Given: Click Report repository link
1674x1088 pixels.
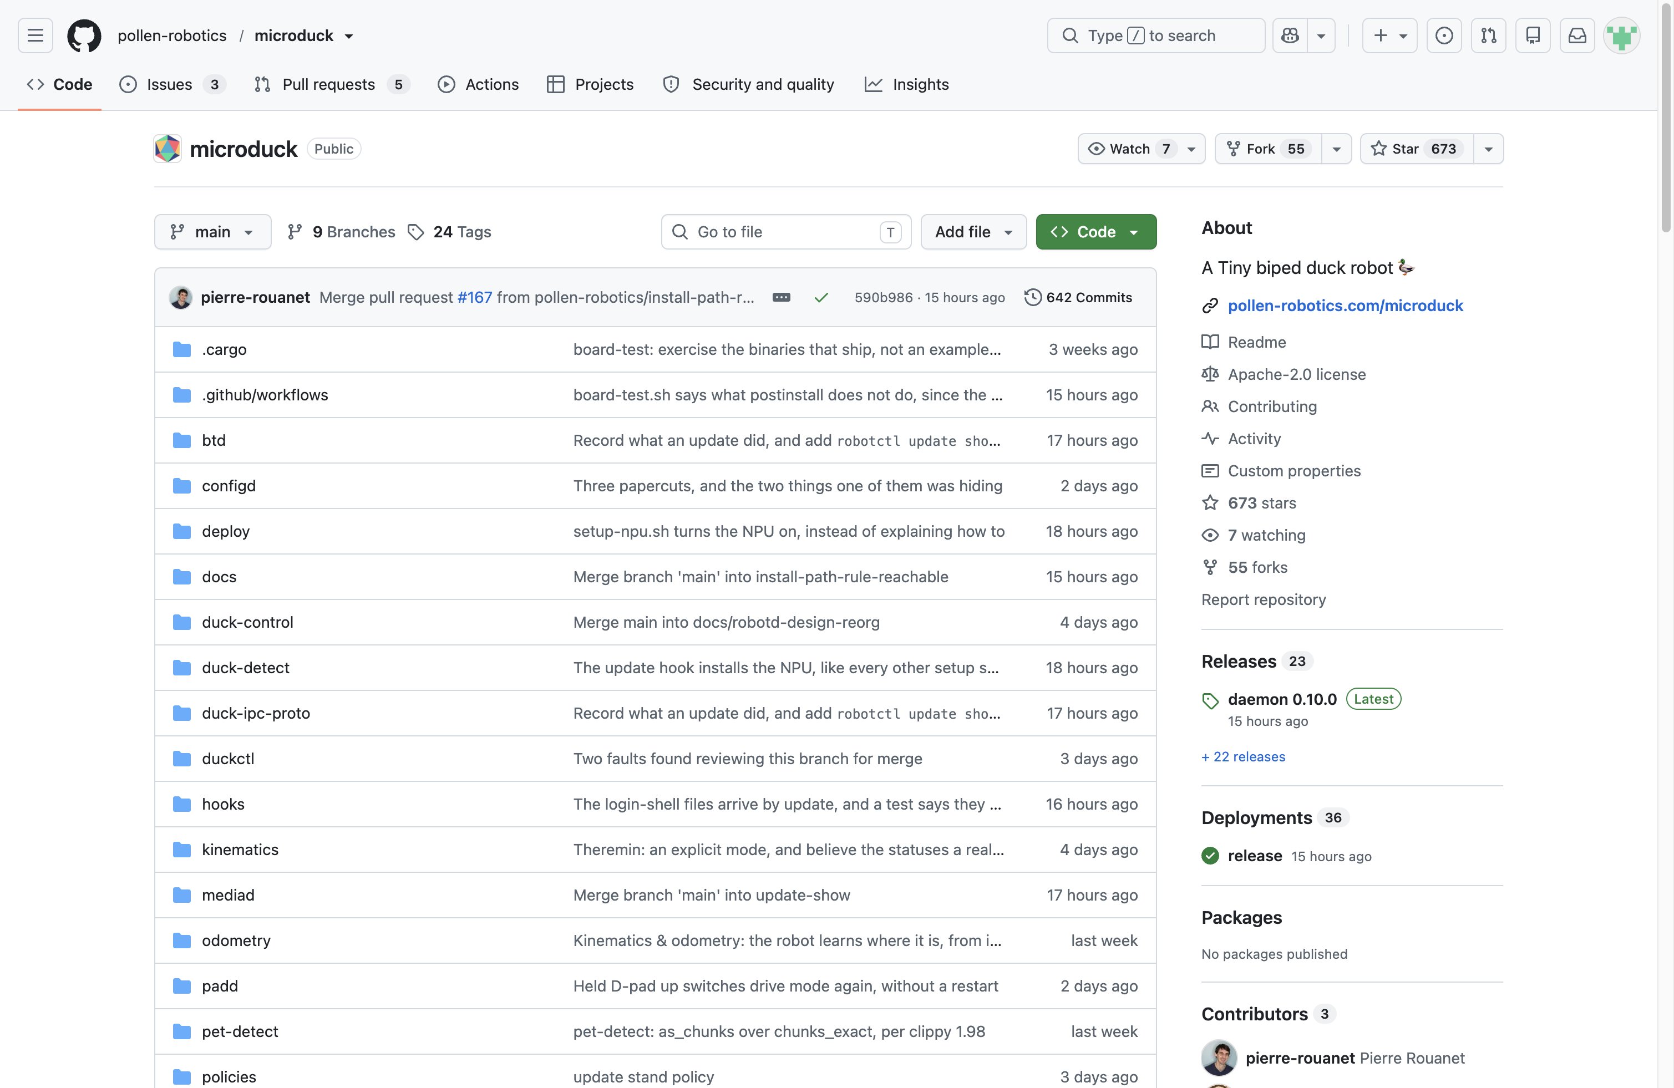Looking at the screenshot, I should point(1263,600).
